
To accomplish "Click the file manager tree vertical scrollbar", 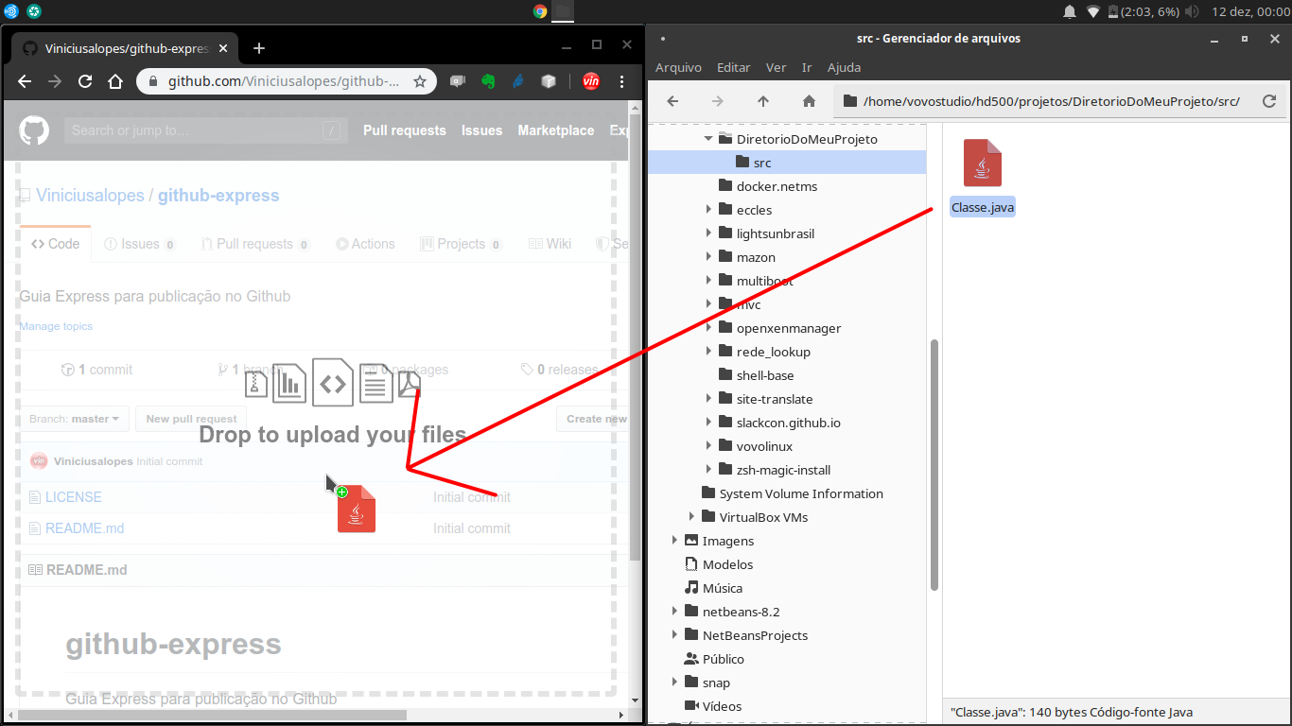I will click(935, 465).
